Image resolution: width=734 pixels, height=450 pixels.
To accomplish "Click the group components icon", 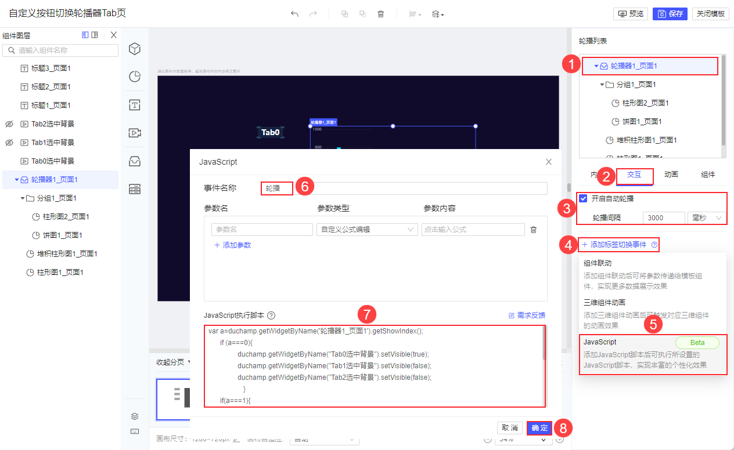I will click(x=344, y=14).
